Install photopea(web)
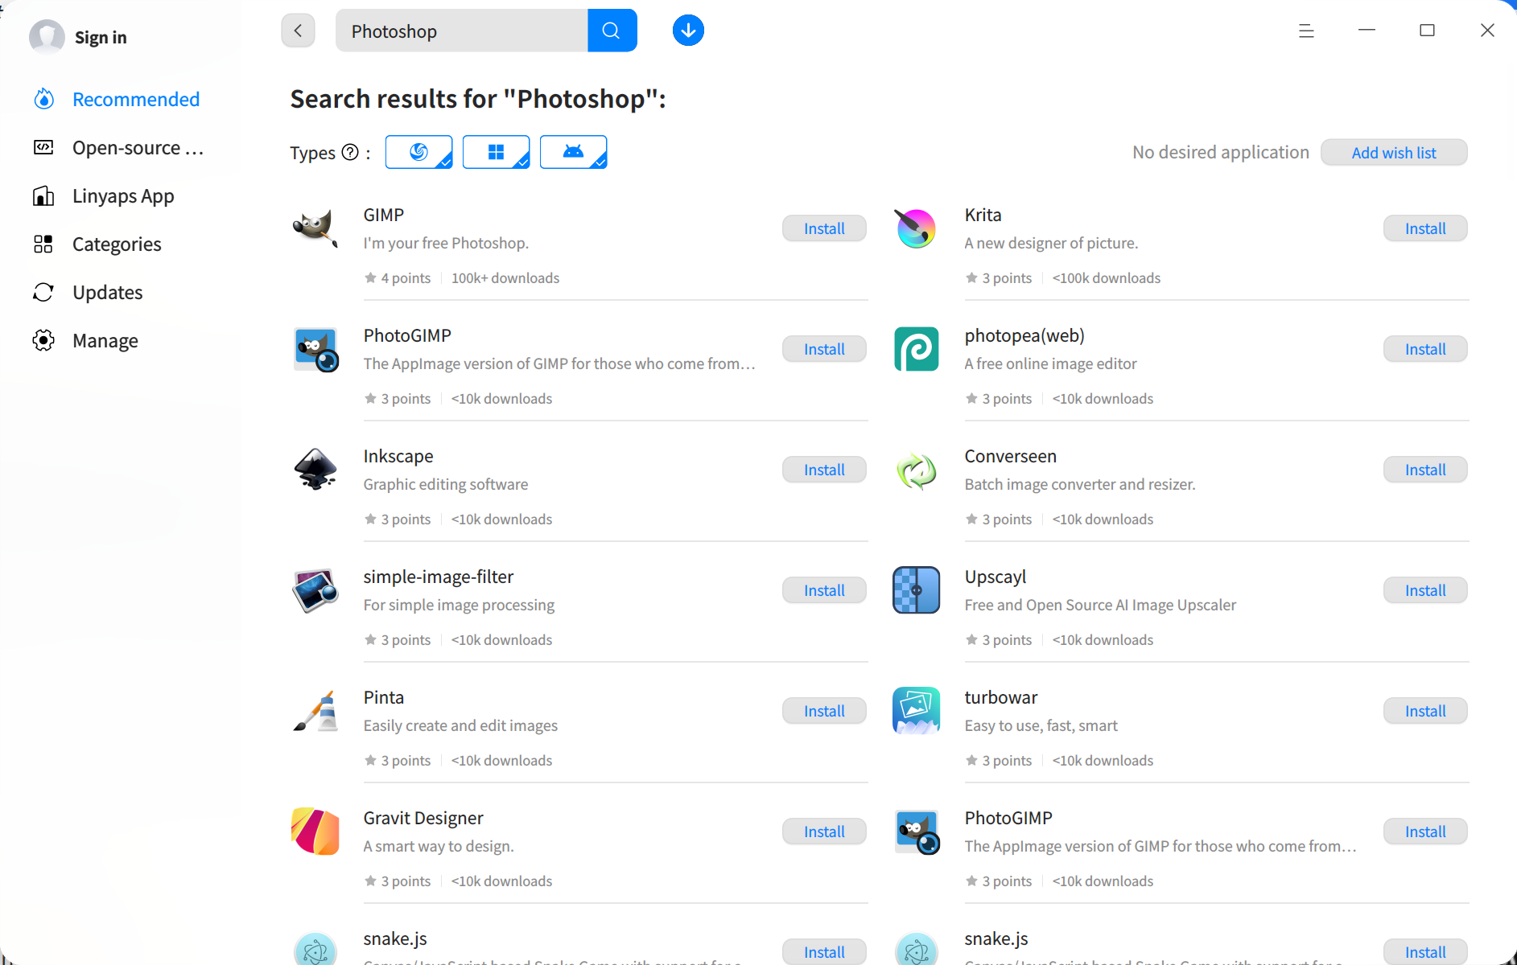 coord(1425,349)
